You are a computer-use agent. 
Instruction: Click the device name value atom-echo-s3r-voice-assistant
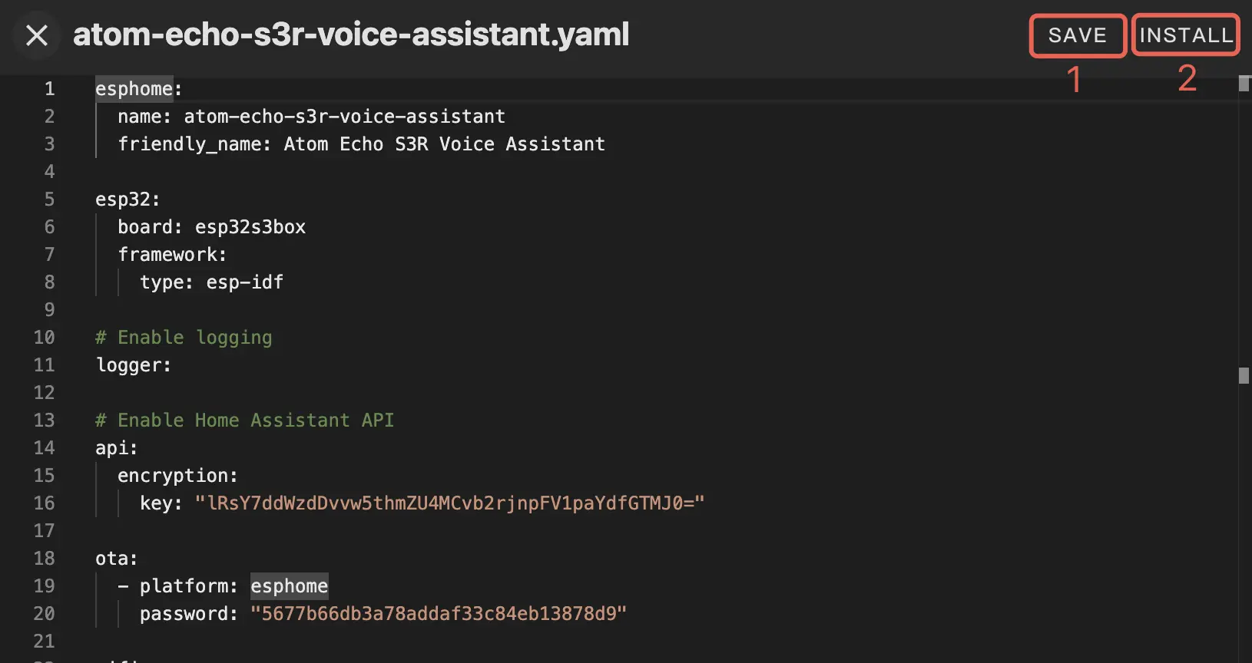pos(344,117)
